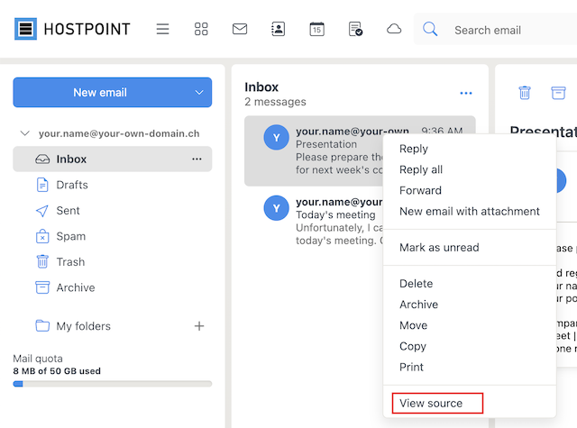This screenshot has height=428, width=577.
Task: Click the Hostpoint logo
Action: point(72,29)
